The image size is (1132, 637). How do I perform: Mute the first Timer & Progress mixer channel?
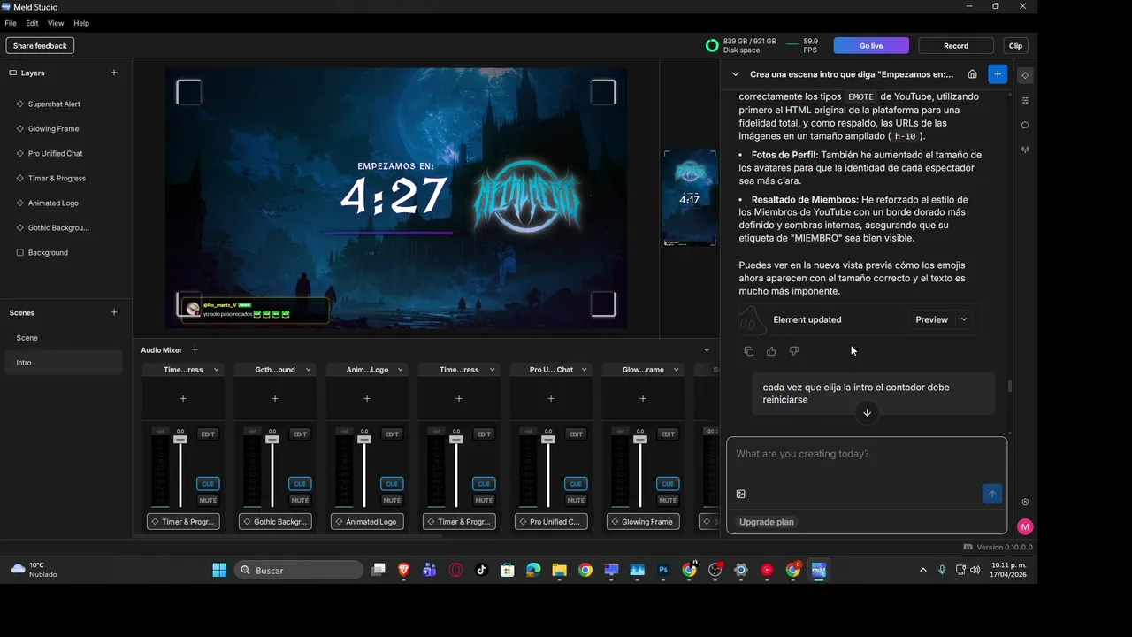tap(208, 500)
